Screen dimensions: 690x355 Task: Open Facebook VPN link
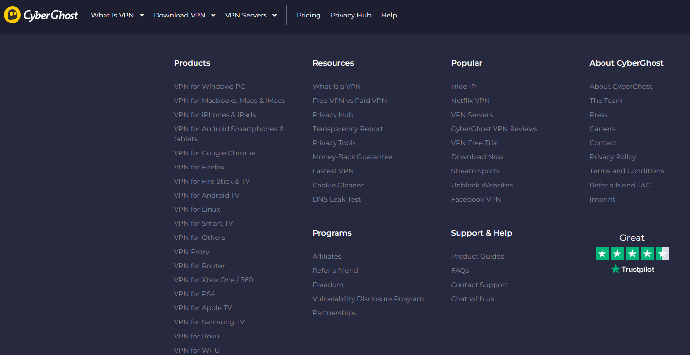476,199
